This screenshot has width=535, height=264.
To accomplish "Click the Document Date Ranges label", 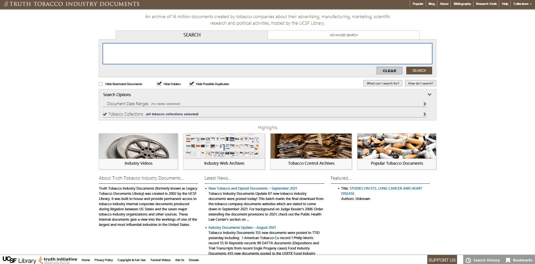I will [x=128, y=104].
